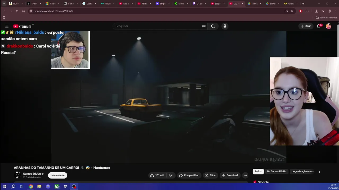The width and height of the screenshot is (339, 190).
Task: Switch to the NOBR browser tab
Action: click(x=16, y=4)
